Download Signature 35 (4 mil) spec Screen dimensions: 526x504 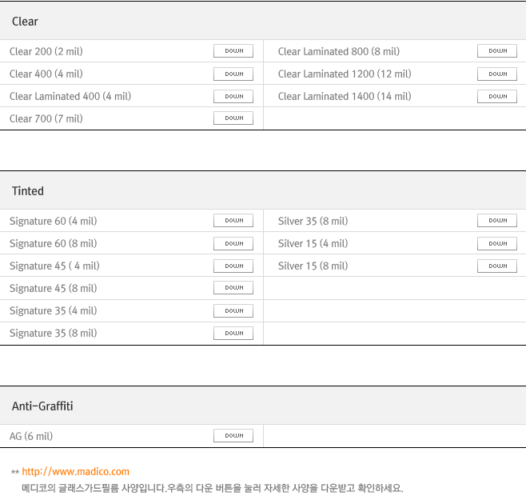(x=233, y=311)
